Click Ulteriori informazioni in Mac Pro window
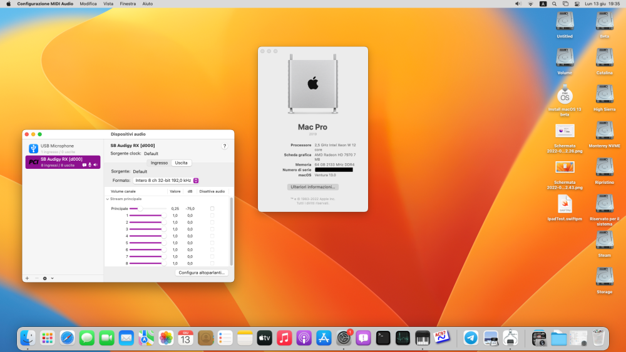This screenshot has height=352, width=626. click(x=312, y=187)
